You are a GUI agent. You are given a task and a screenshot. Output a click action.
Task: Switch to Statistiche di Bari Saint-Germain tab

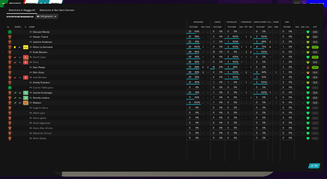click(57, 10)
